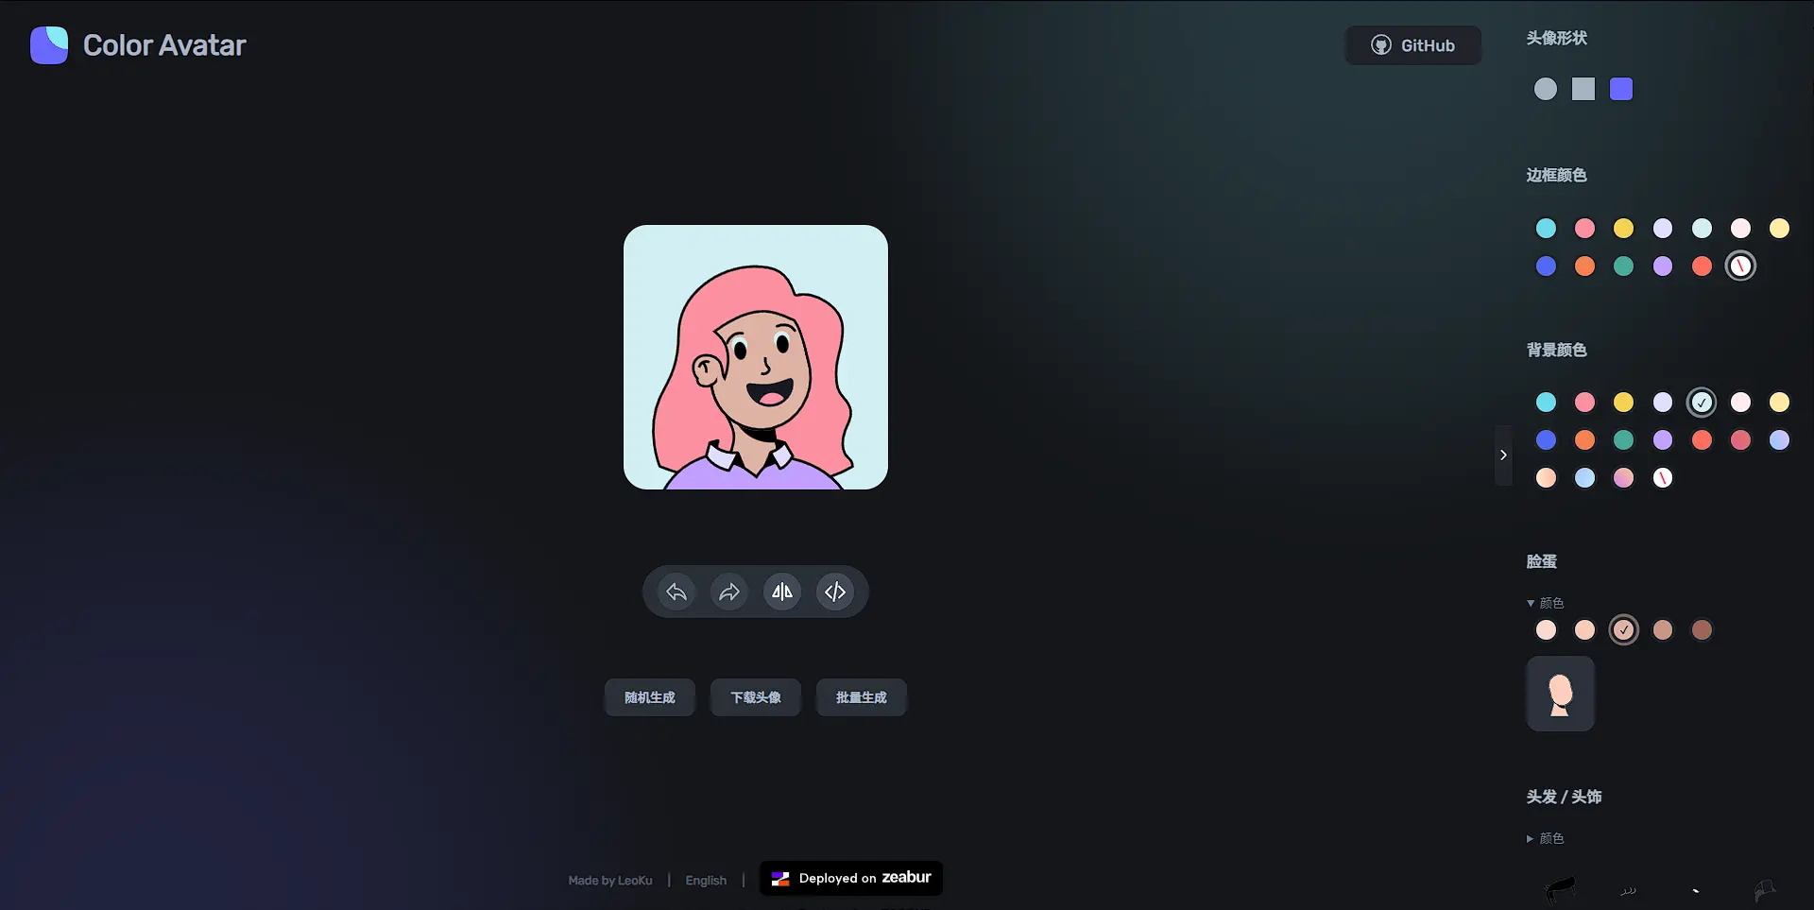Viewport: 1814px width, 910px height.
Task: Pick the darkest brown skin color
Action: point(1702,630)
